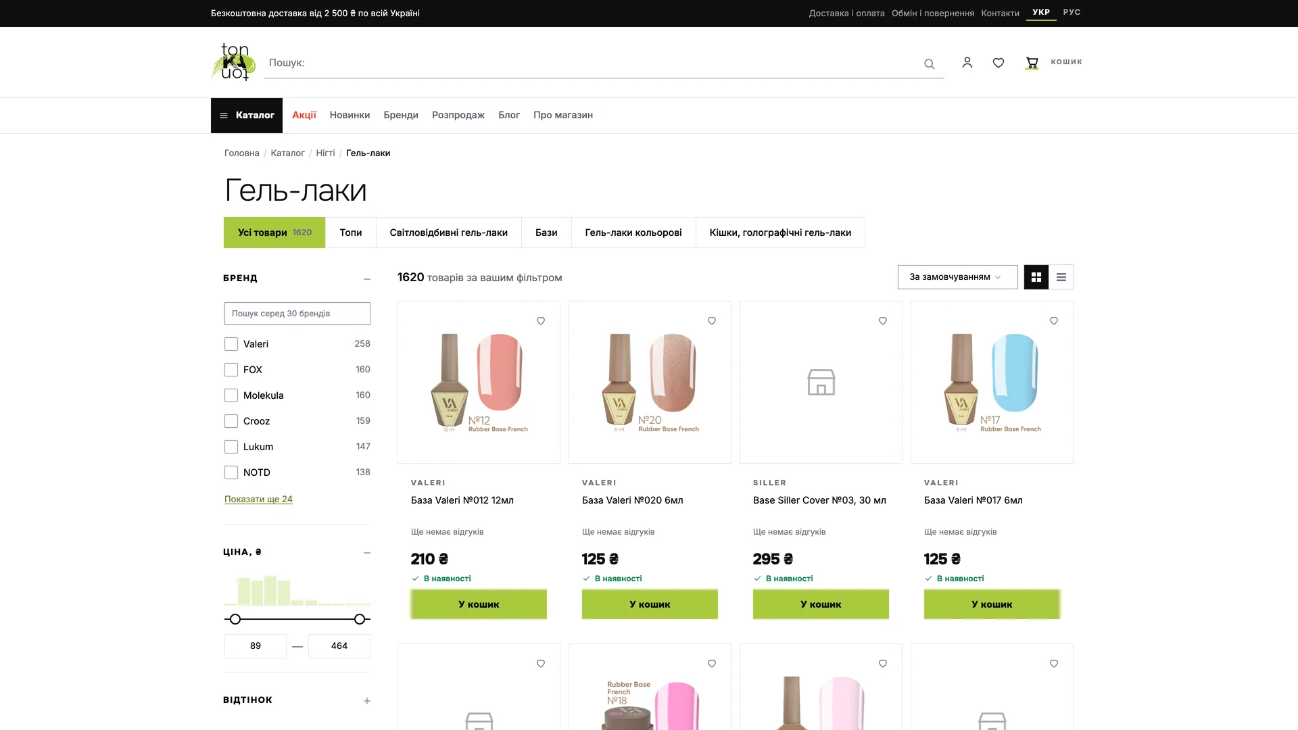Click the Siller product placeholder image

click(821, 382)
